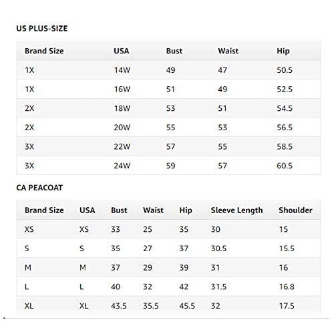This screenshot has height=334, width=334.
Task: Select the XS brand size in peacoat table
Action: pos(29,229)
